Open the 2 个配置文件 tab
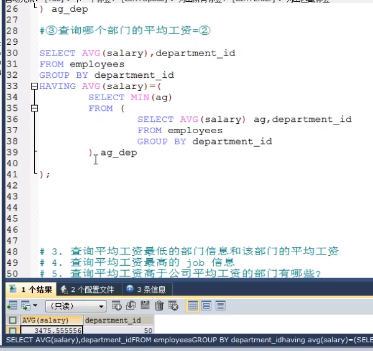Viewport: 373px width, 351px height. point(89,289)
